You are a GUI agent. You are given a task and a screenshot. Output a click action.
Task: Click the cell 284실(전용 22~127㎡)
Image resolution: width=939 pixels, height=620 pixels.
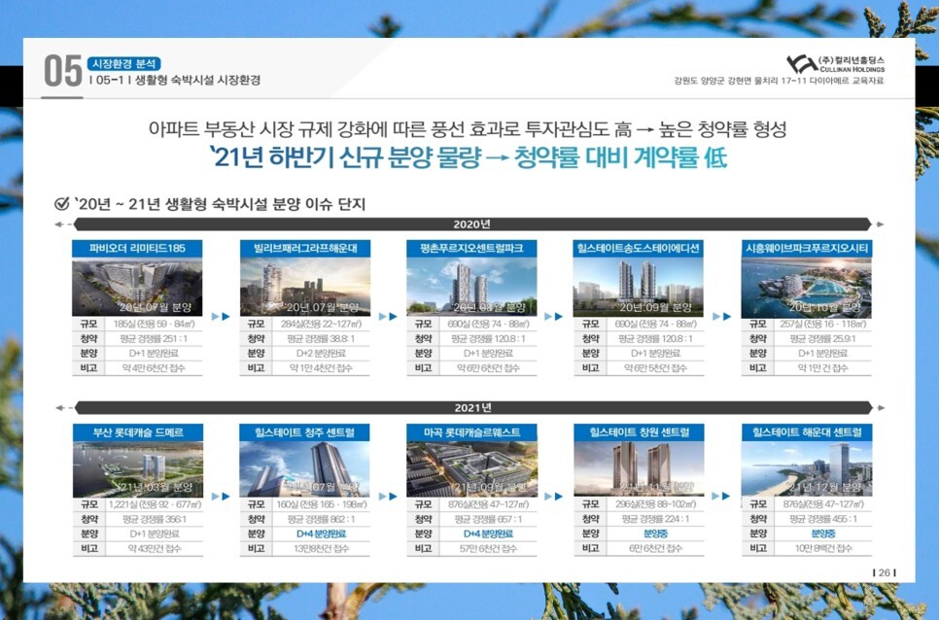click(x=322, y=324)
